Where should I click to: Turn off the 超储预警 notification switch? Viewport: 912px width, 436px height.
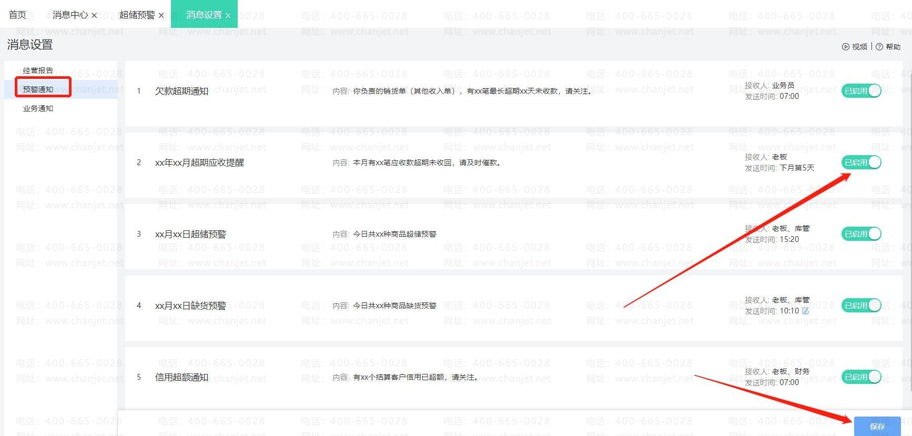pyautogui.click(x=861, y=234)
